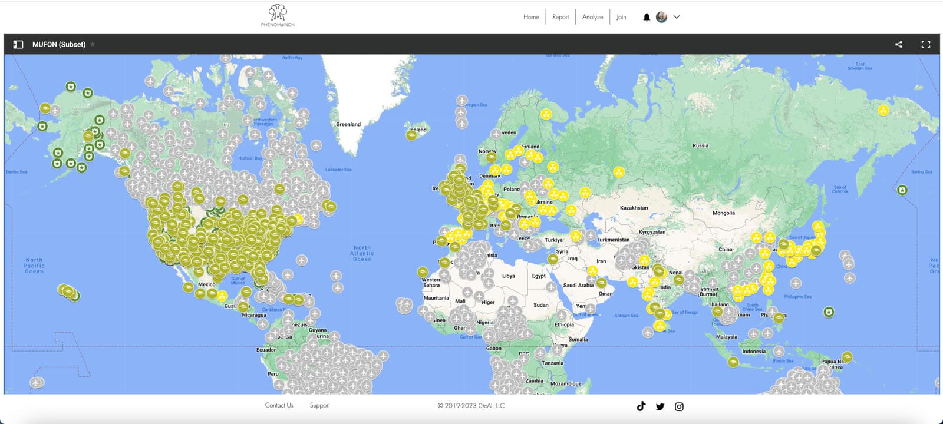943x424 pixels.
Task: Open the Contact Us link
Action: (x=279, y=405)
